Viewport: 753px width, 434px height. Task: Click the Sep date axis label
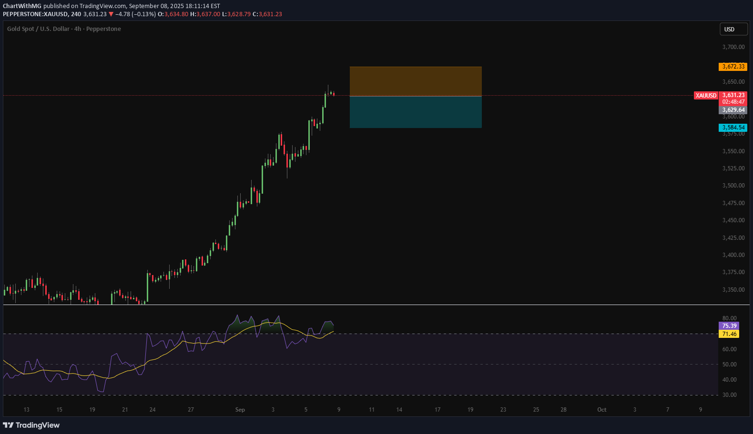(x=240, y=410)
